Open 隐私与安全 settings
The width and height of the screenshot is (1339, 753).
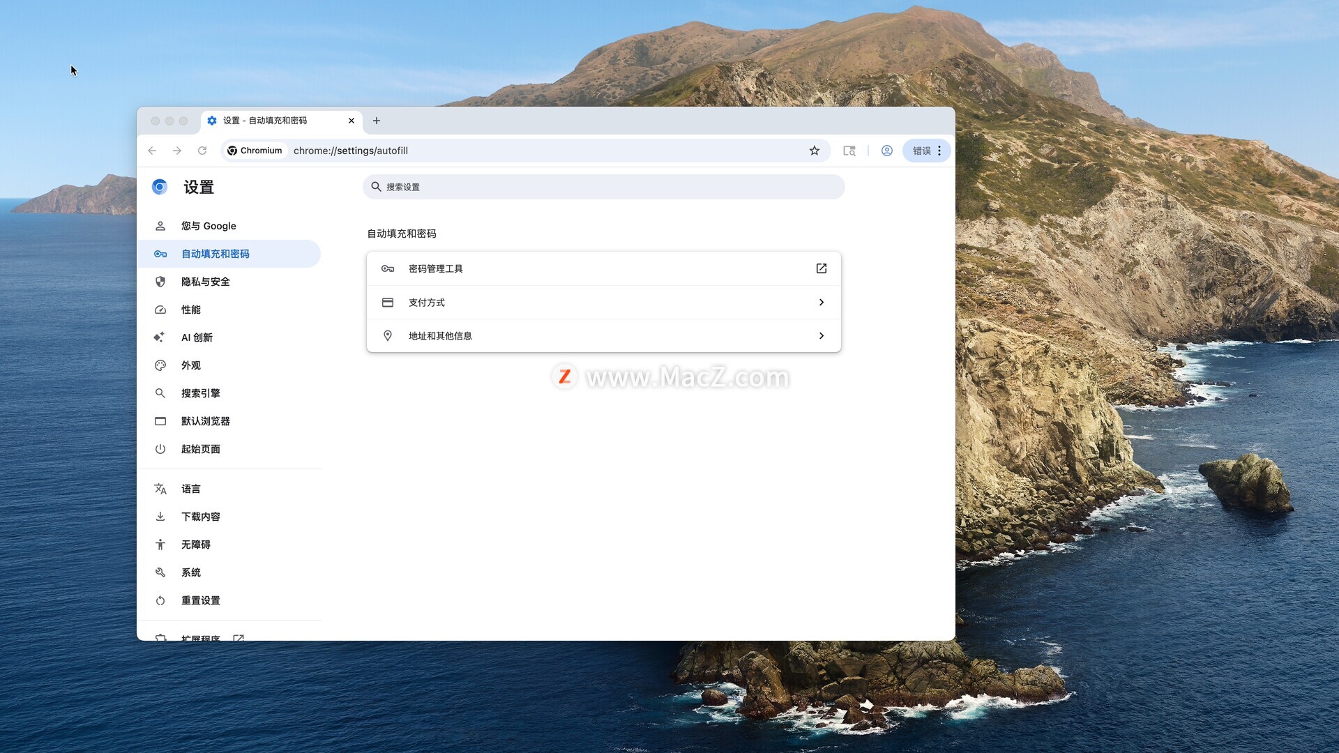pyautogui.click(x=229, y=282)
